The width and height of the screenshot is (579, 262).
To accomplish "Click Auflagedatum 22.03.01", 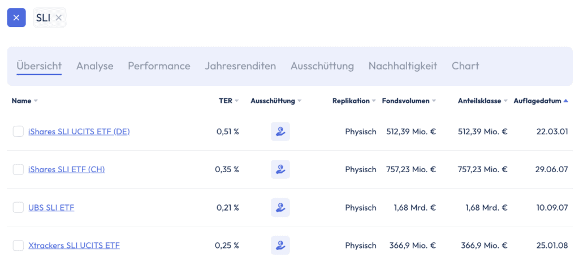I will coord(552,132).
